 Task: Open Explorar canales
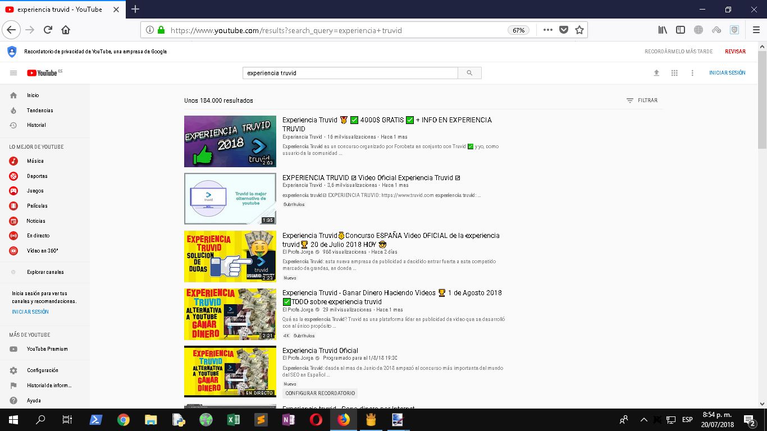click(x=45, y=272)
